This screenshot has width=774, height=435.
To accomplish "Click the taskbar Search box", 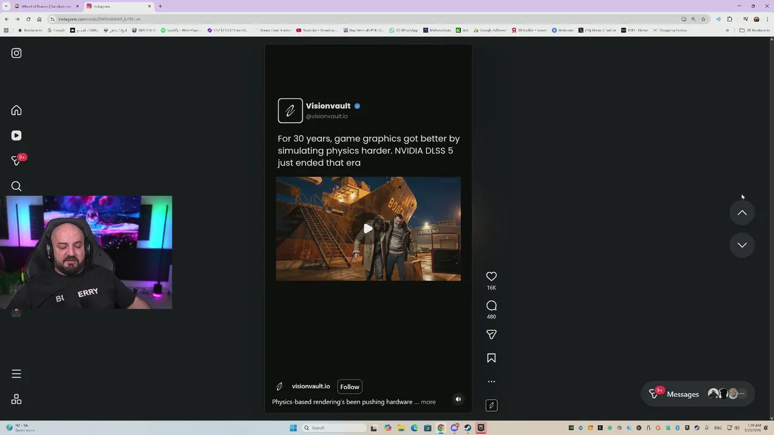I will click(334, 428).
